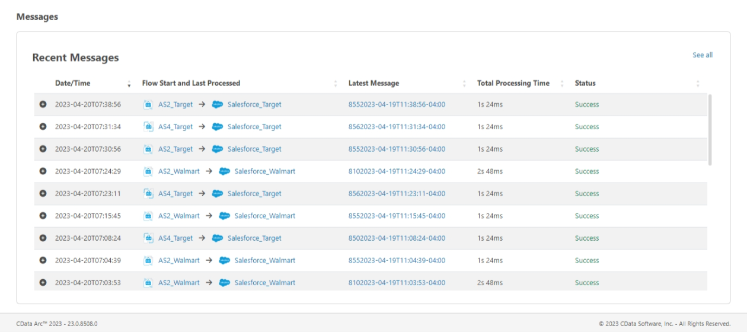Screen dimensions: 747x332
Task: Click AS2 connector icon in 07:24:29 row
Action: 148,171
